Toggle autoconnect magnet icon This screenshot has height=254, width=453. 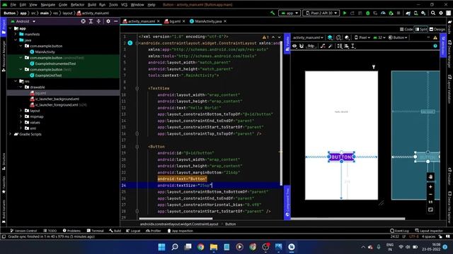(302, 46)
